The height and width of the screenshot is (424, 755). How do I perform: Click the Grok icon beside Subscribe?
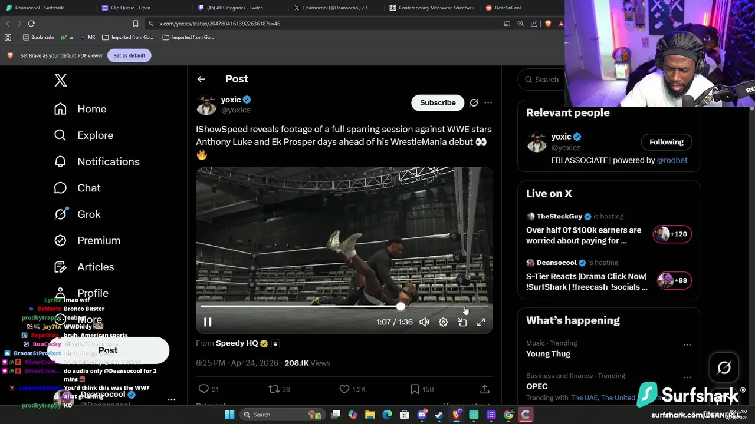[x=474, y=102]
